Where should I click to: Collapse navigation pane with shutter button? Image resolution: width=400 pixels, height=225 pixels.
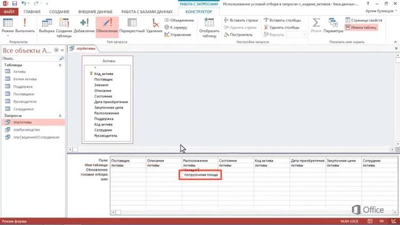tap(62, 50)
